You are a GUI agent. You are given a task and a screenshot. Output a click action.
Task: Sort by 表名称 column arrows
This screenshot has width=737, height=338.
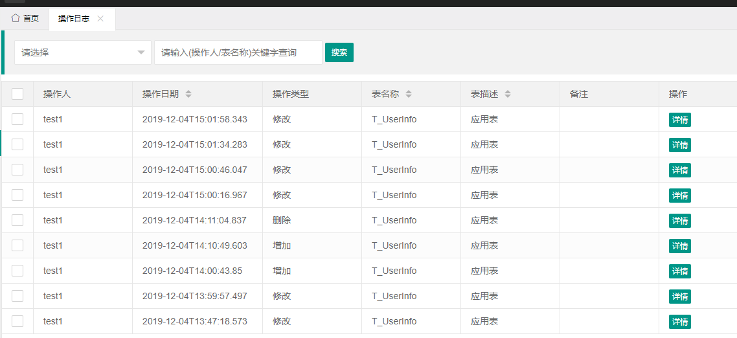click(409, 94)
